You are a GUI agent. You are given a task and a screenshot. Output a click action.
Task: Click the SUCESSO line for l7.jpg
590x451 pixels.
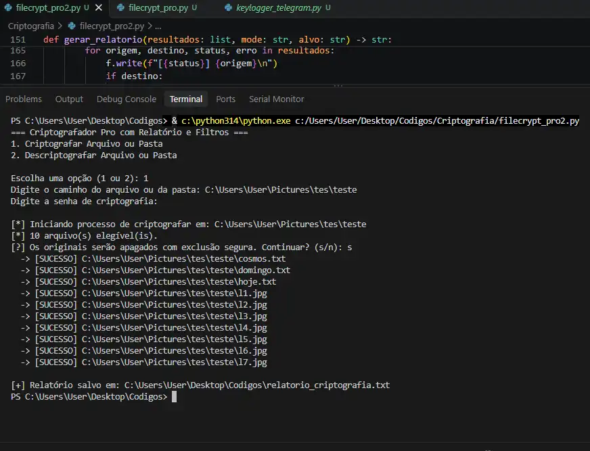(143, 362)
